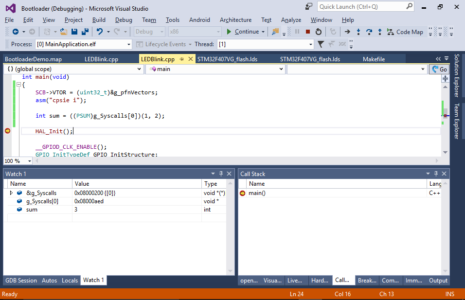465x300 pixels.
Task: Open the Architecture menu
Action: point(235,20)
